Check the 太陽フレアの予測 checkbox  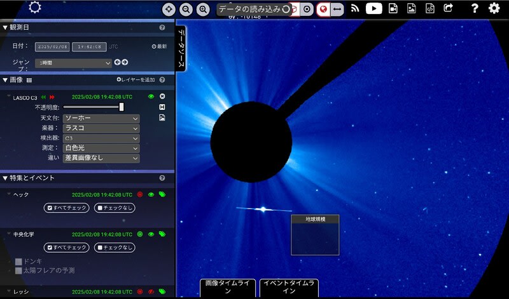tap(18, 270)
